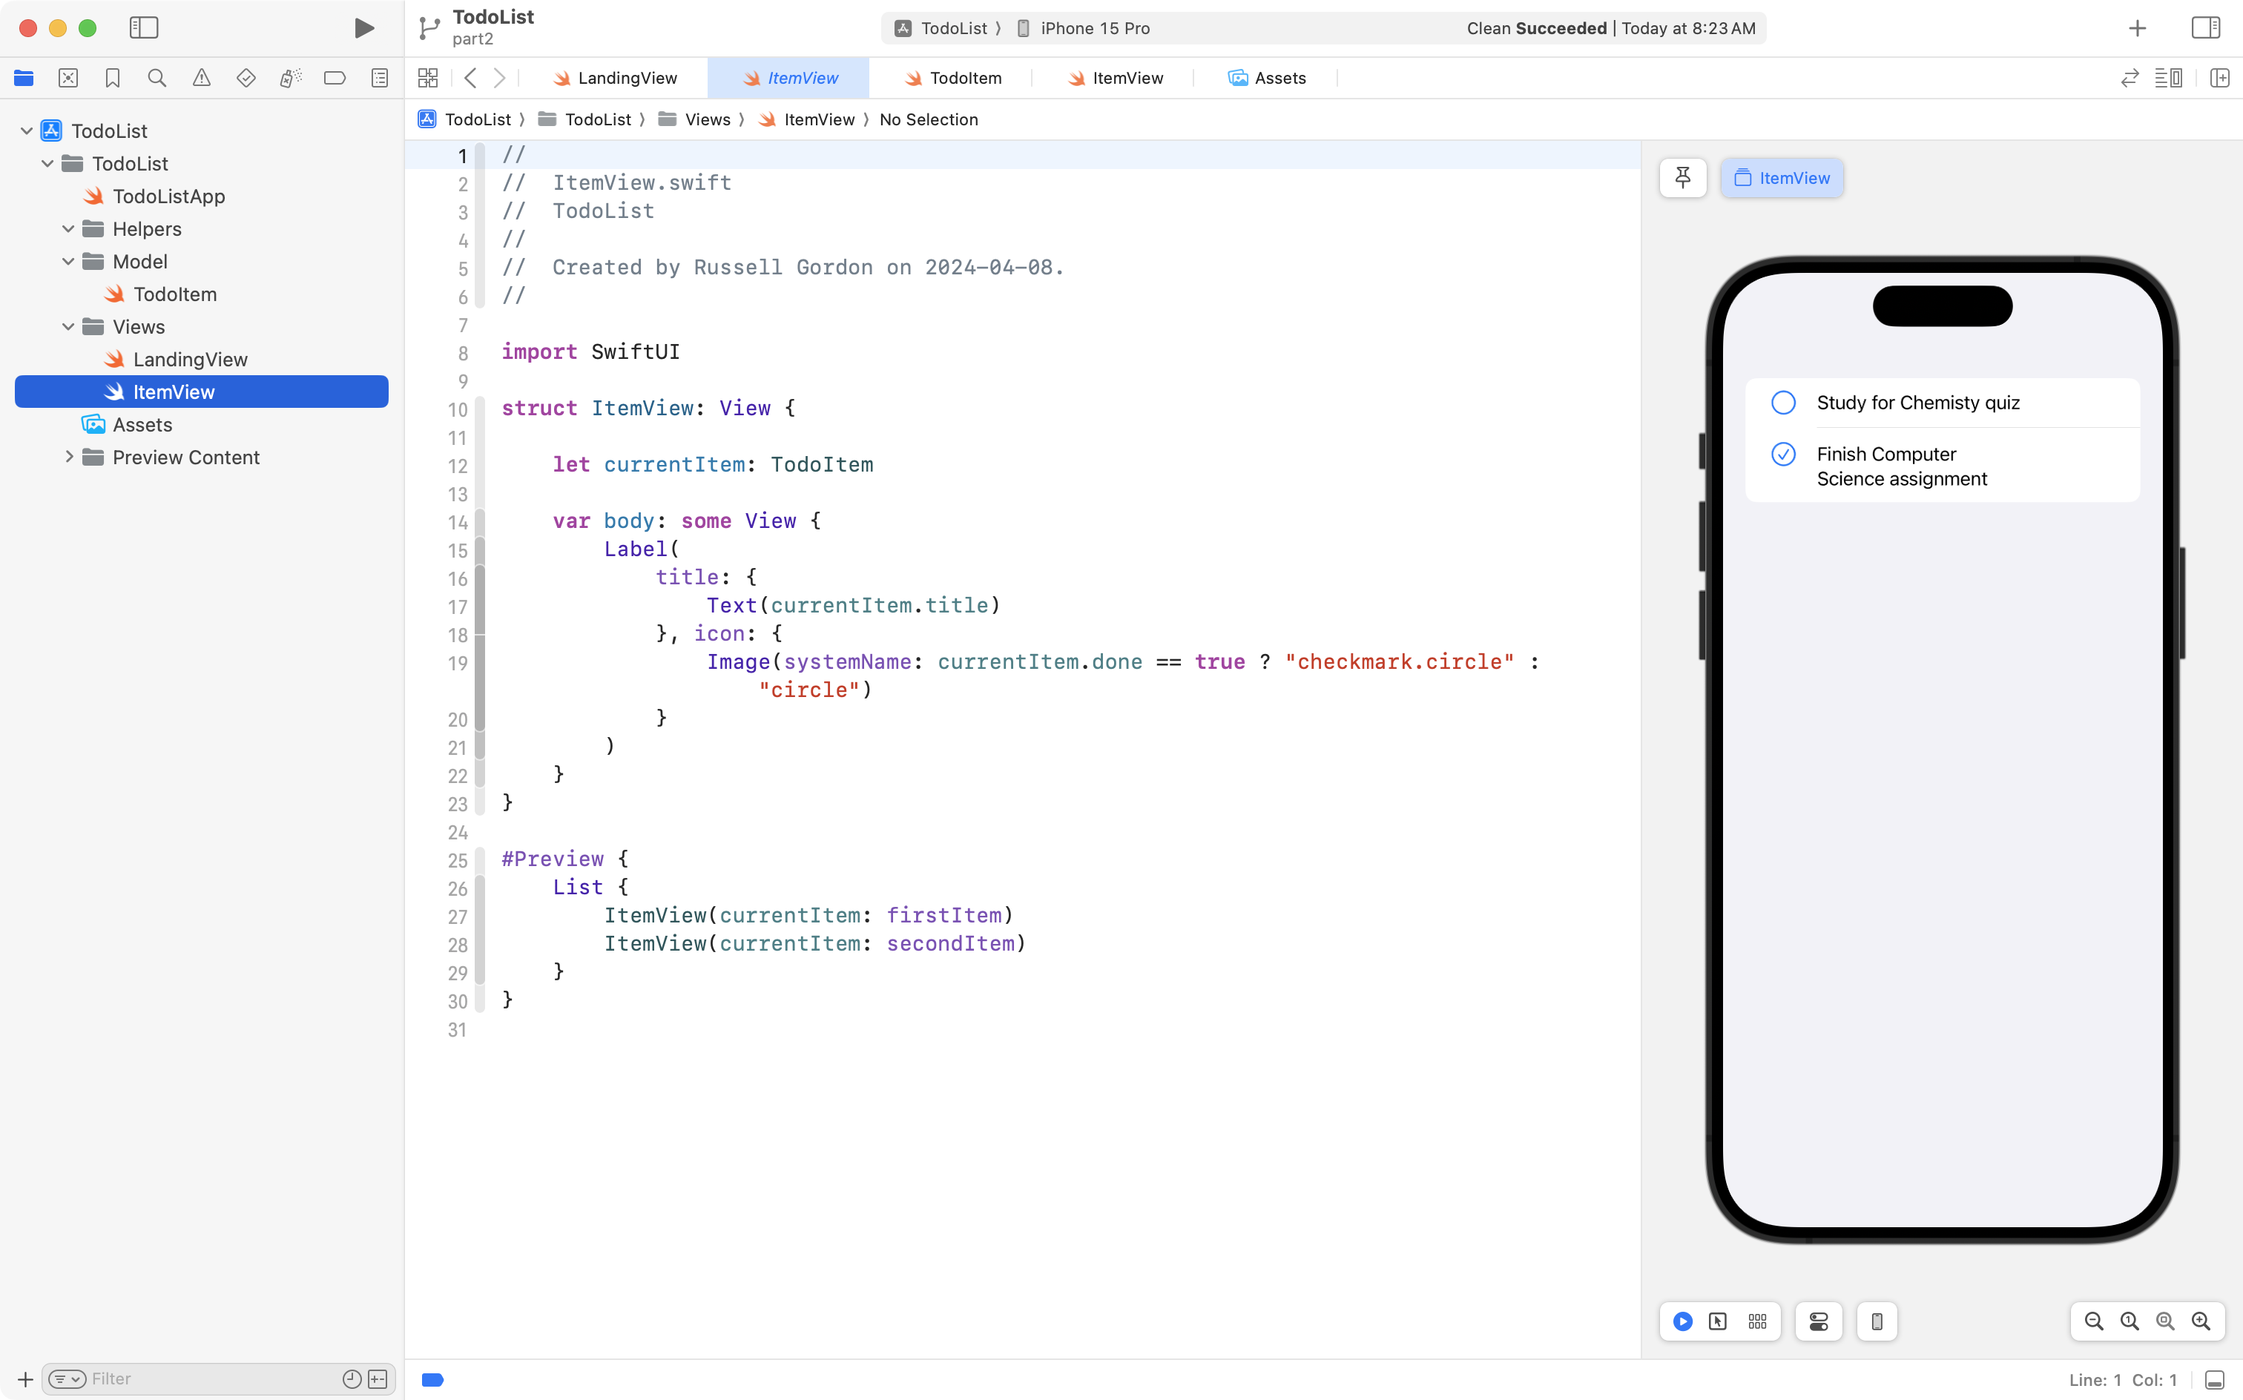Click the ItemView preview selector button

[x=1781, y=178]
